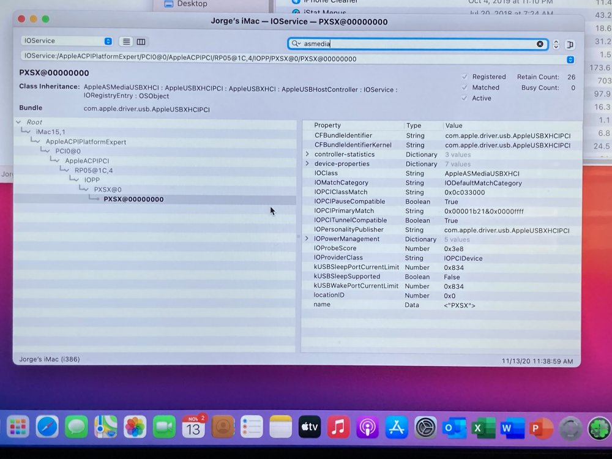Toggle the Active checkbox

pyautogui.click(x=465, y=98)
